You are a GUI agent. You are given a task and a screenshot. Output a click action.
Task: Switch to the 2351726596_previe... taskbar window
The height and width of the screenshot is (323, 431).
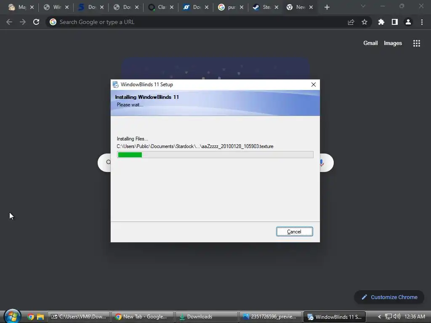(x=270, y=317)
